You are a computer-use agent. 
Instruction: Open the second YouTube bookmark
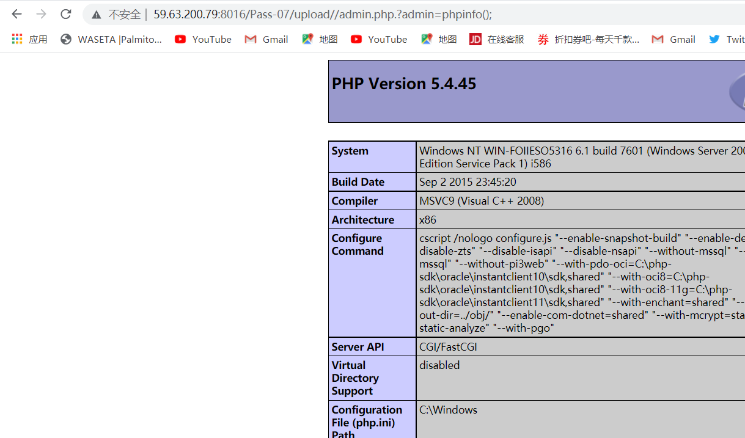click(x=379, y=39)
